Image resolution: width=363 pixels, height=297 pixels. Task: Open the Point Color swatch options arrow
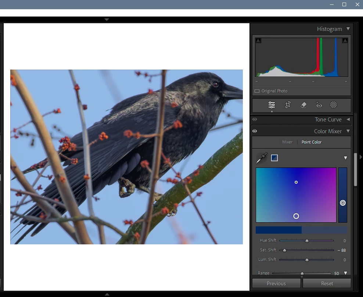tap(345, 158)
